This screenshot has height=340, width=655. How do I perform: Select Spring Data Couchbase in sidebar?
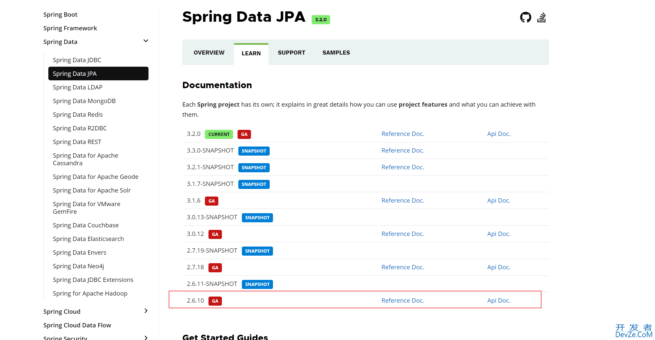coord(86,225)
